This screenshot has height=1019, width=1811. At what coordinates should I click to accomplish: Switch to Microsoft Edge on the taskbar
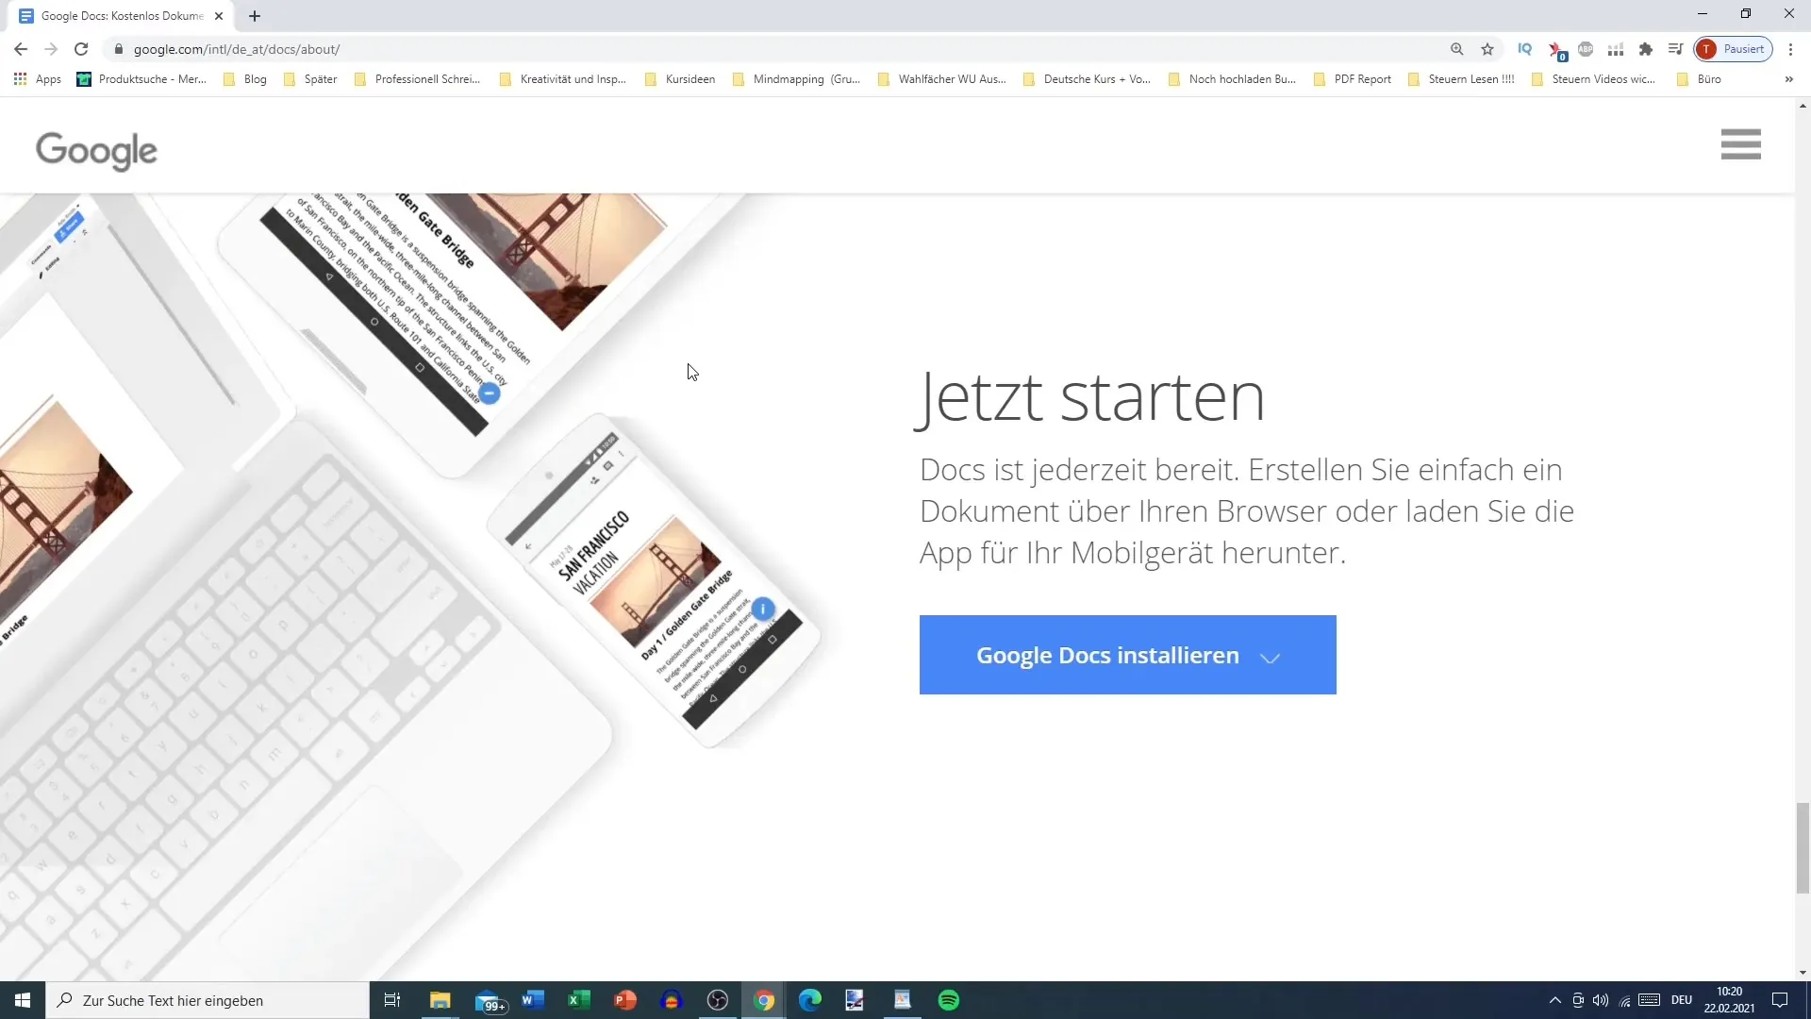810,1000
